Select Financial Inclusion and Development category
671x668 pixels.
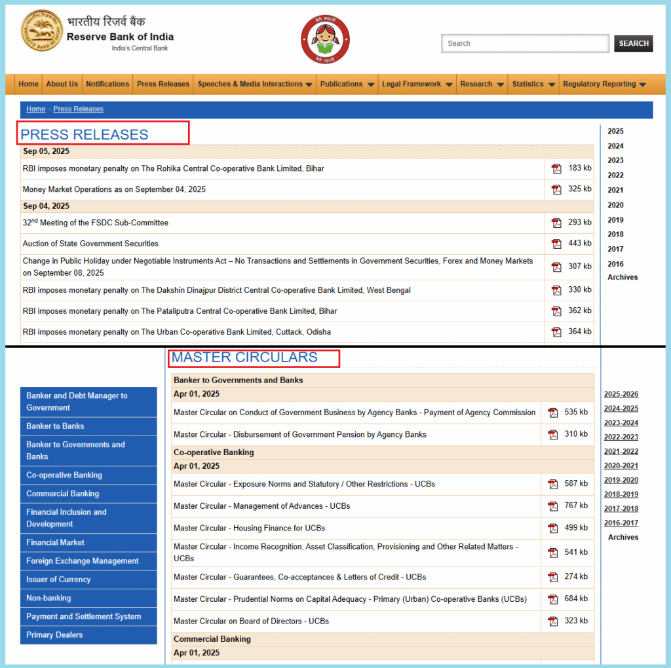tap(88, 518)
